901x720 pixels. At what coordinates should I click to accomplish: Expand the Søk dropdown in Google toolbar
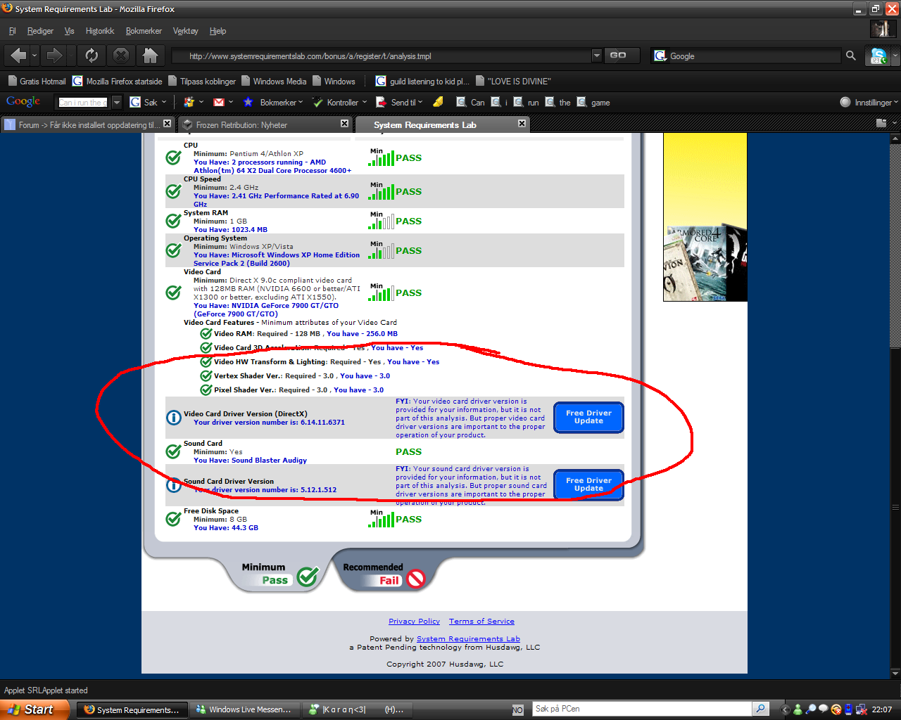pyautogui.click(x=164, y=102)
